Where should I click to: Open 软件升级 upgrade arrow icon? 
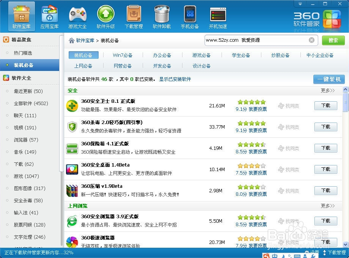pyautogui.click(x=105, y=16)
